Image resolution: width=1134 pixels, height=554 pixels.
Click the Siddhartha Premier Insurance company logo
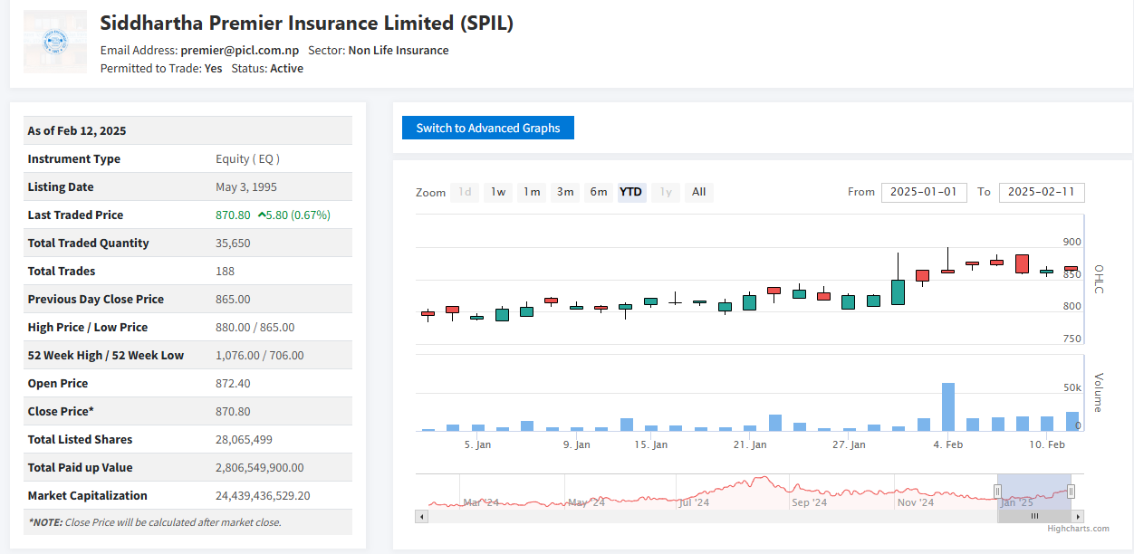[55, 42]
